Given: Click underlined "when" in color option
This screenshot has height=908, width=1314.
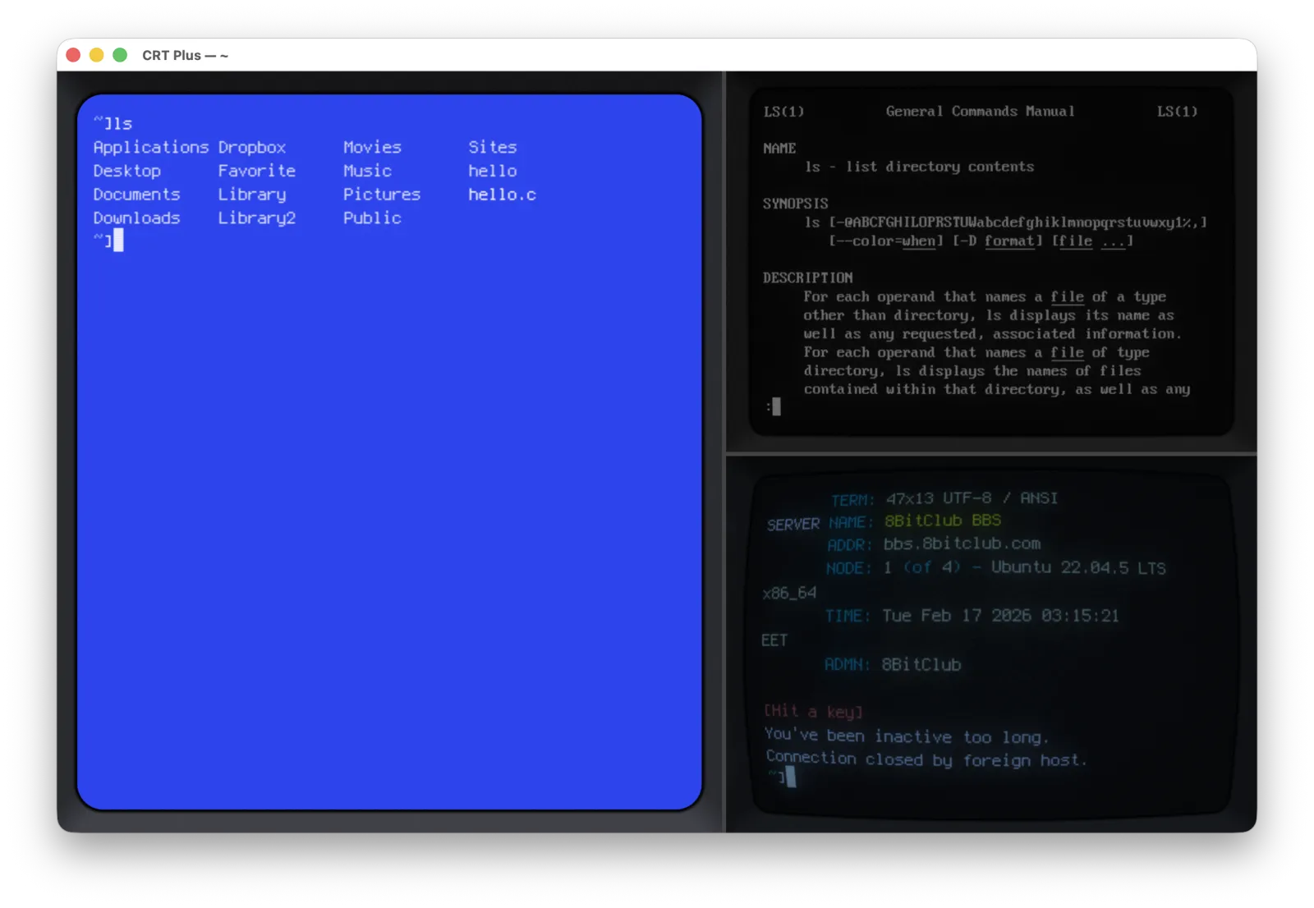Looking at the screenshot, I should click(918, 241).
